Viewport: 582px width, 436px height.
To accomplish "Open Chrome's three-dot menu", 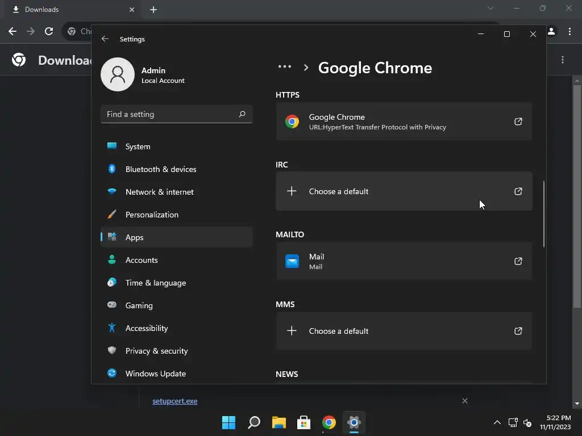I will (569, 32).
